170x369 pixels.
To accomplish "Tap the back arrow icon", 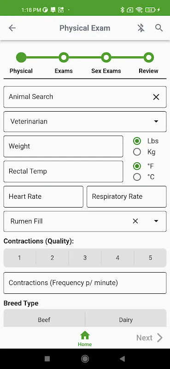I will pyautogui.click(x=12, y=28).
